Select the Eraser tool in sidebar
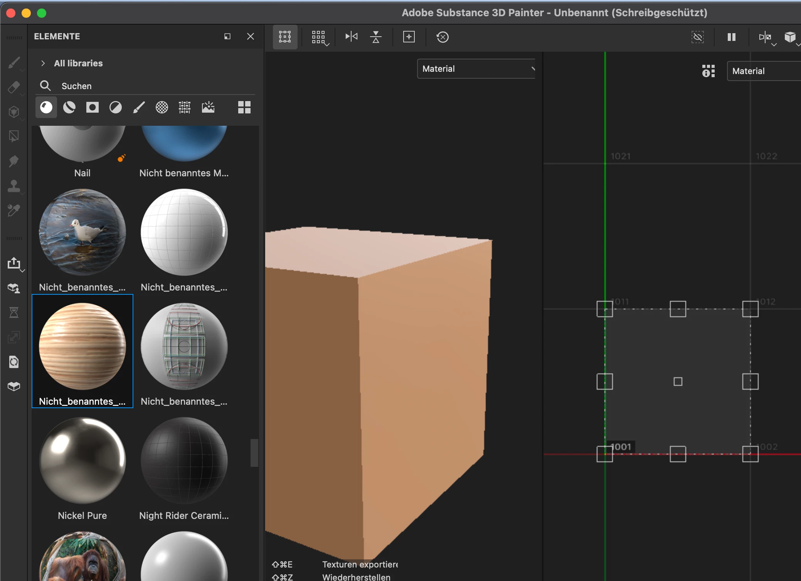This screenshot has width=801, height=581. pyautogui.click(x=14, y=87)
